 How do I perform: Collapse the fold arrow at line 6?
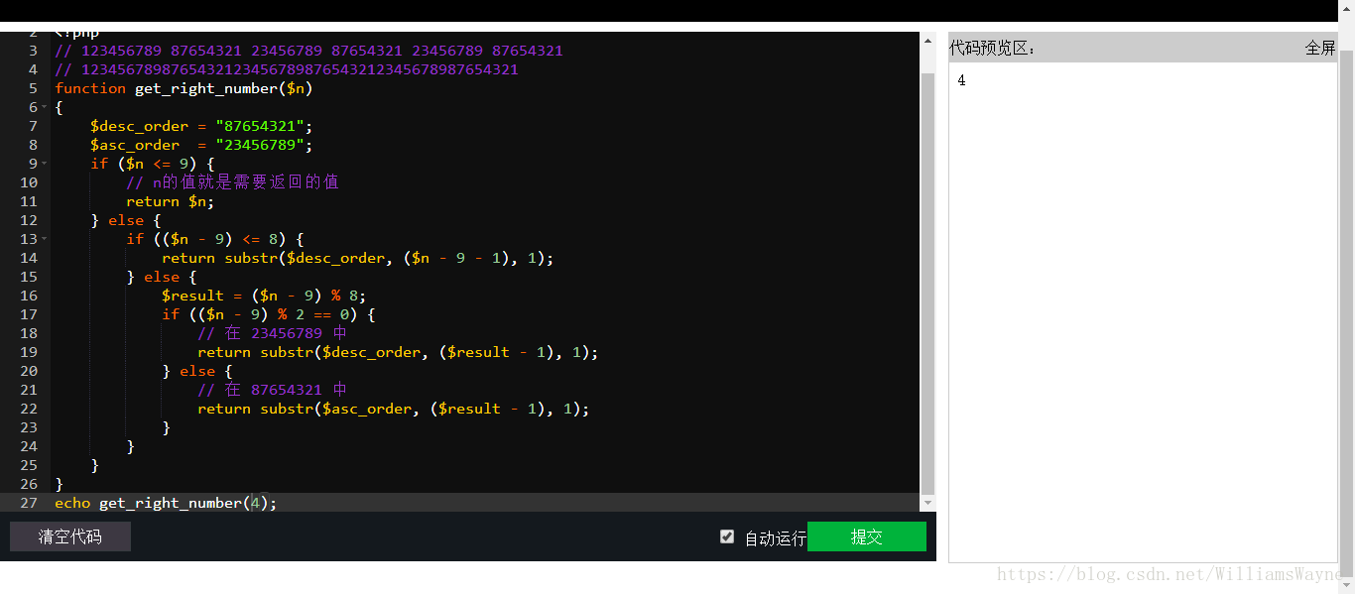[x=47, y=107]
